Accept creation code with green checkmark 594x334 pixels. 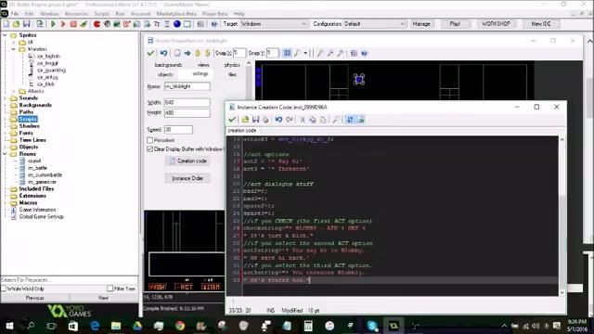coord(232,120)
